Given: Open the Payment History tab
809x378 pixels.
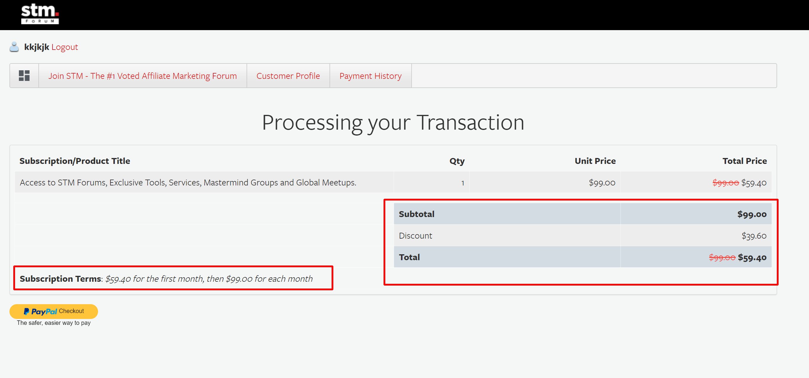Looking at the screenshot, I should [370, 75].
